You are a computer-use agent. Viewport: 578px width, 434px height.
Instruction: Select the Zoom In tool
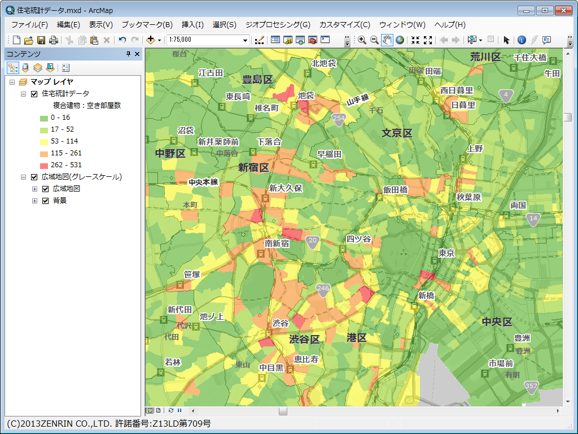(362, 40)
